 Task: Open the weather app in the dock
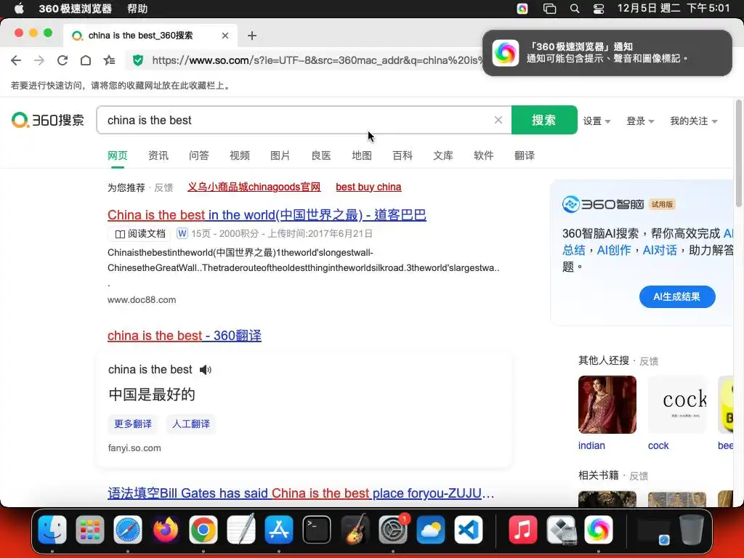[430, 530]
